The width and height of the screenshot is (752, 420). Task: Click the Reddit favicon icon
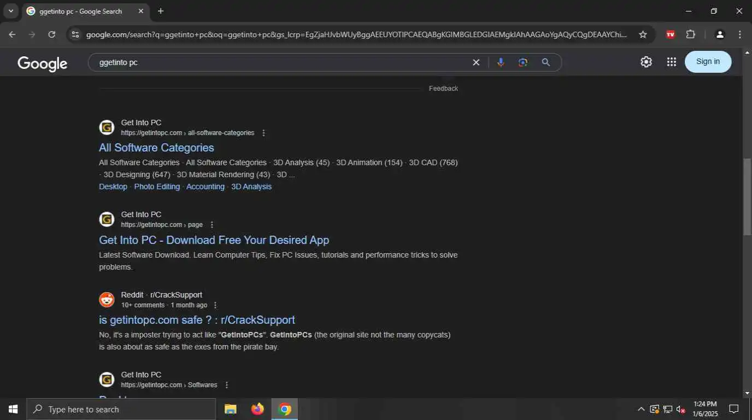107,300
